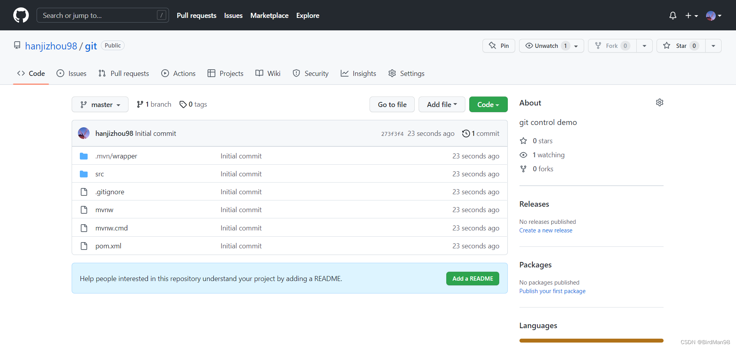Open Pull requests in top navigation
The height and width of the screenshot is (348, 736).
pos(197,16)
